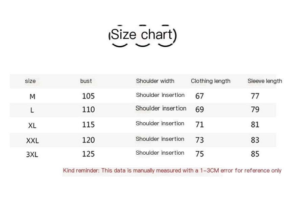Viewport: 290px width, 207px height.
Task: Click the 3XL size row label
Action: point(32,155)
